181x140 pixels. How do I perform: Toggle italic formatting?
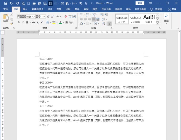click(23, 22)
